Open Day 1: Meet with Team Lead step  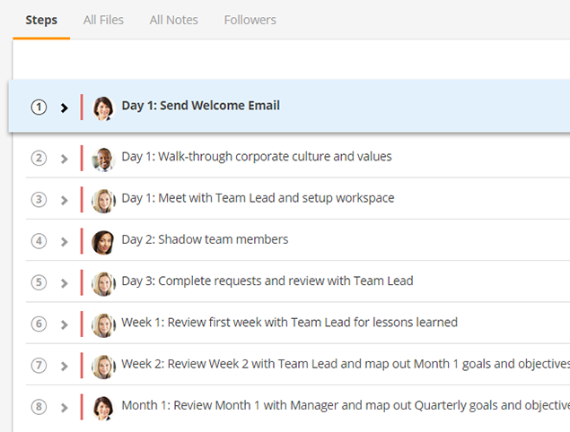[x=258, y=198]
